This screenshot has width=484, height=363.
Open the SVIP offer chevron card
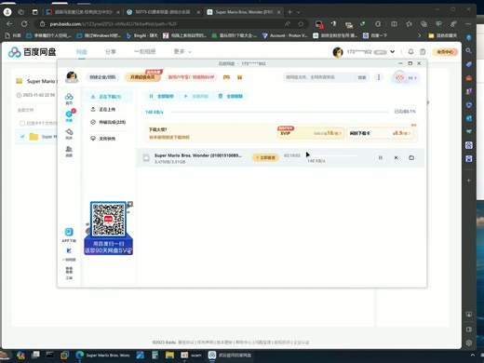coord(311,133)
